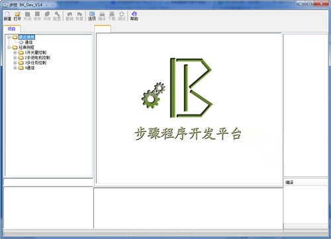Select the 2步进电机控制 tree row

[37, 57]
